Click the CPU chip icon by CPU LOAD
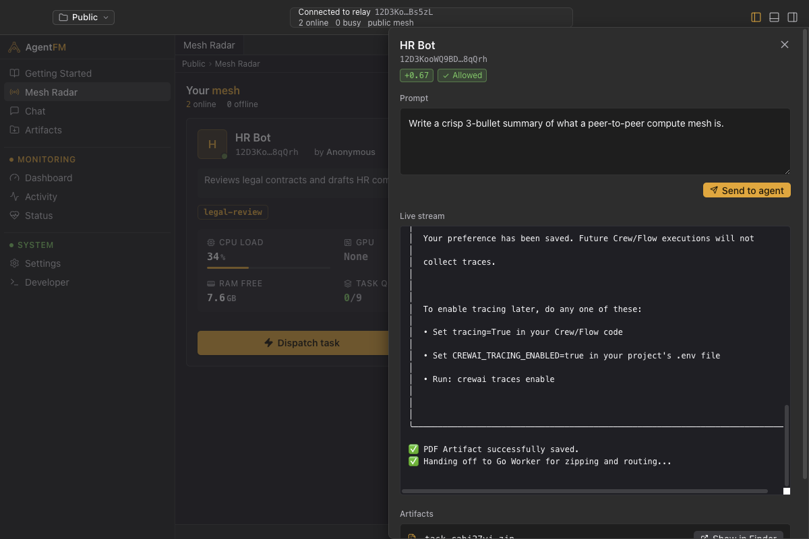This screenshot has height=539, width=809. tap(212, 242)
